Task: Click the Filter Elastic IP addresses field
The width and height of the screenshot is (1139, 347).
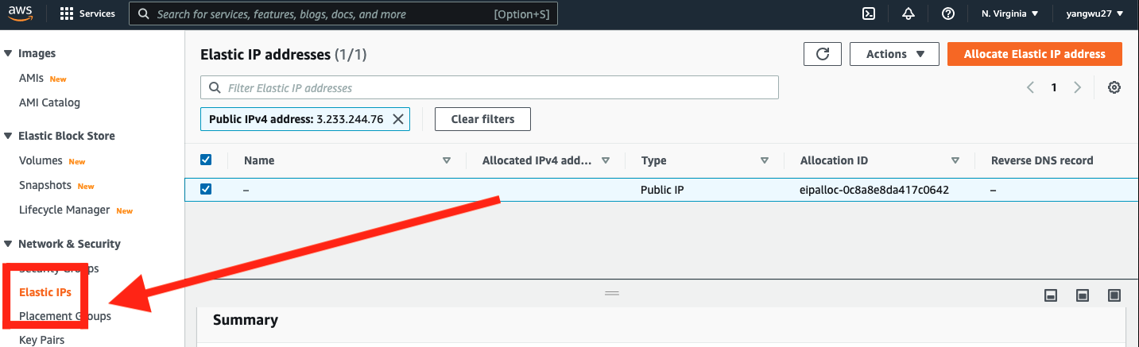Action: [x=490, y=87]
